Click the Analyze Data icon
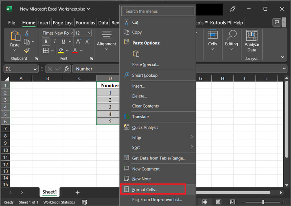291x206 pixels. click(x=252, y=35)
